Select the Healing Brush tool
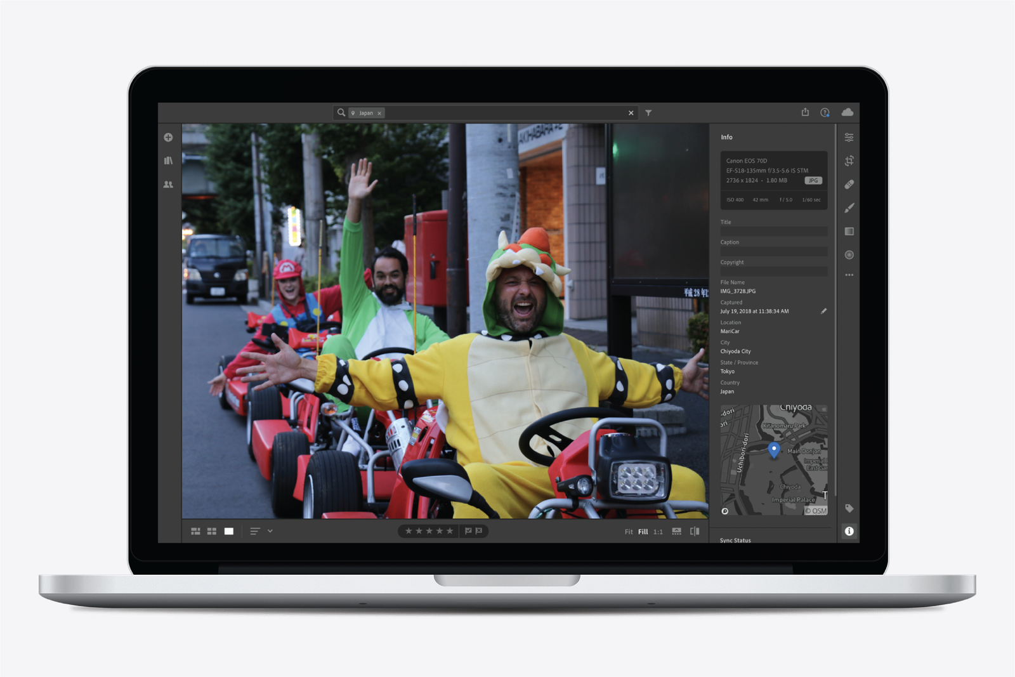The height and width of the screenshot is (677, 1015). [849, 184]
